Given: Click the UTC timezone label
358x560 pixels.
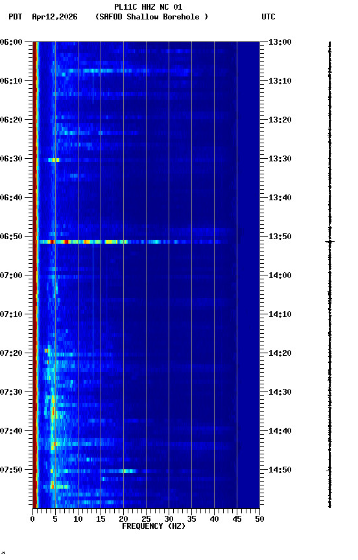Looking at the screenshot, I should pos(268,17).
